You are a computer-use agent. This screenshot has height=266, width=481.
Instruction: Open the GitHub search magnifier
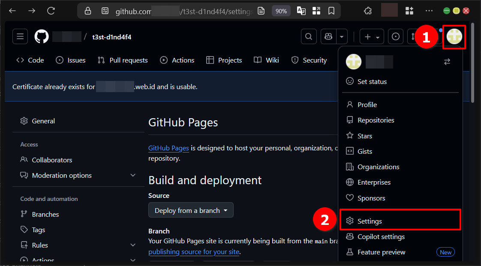(309, 36)
